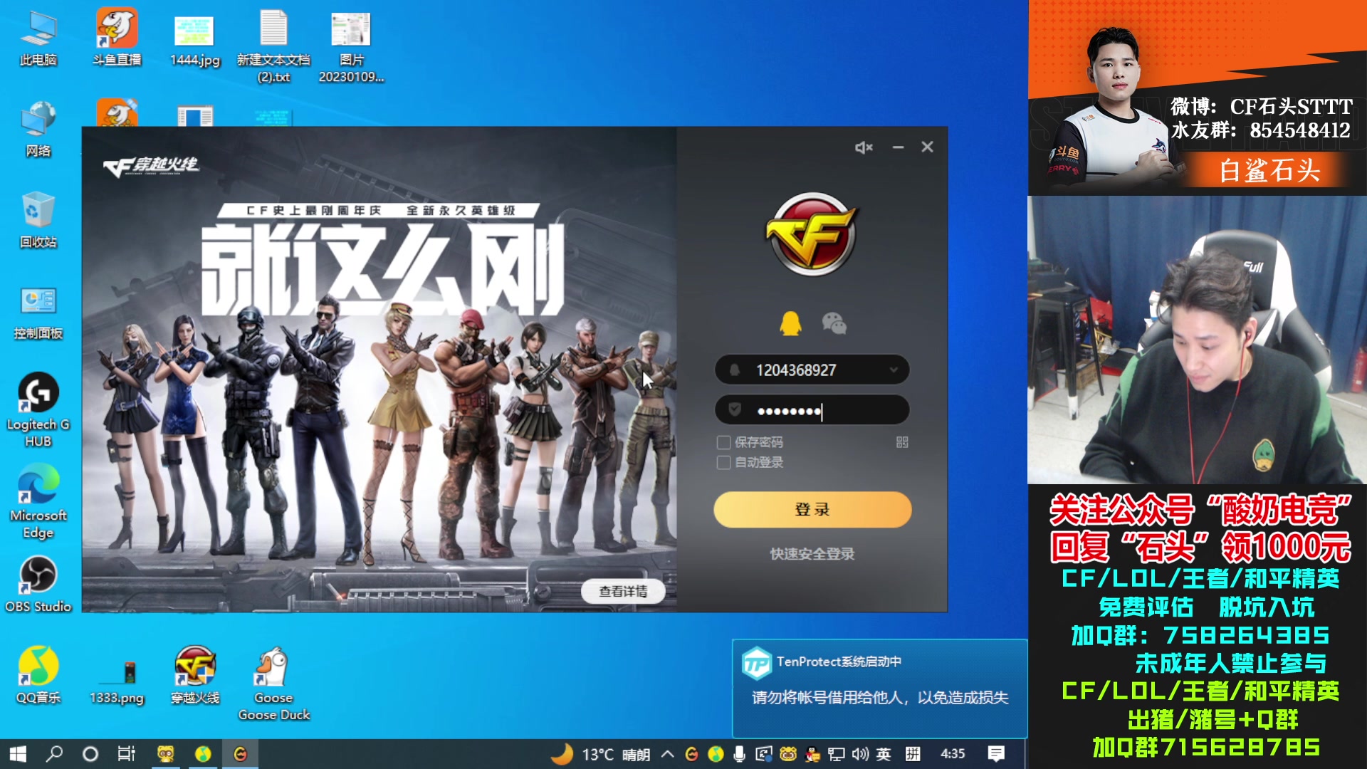Select WeChat login method

[834, 324]
